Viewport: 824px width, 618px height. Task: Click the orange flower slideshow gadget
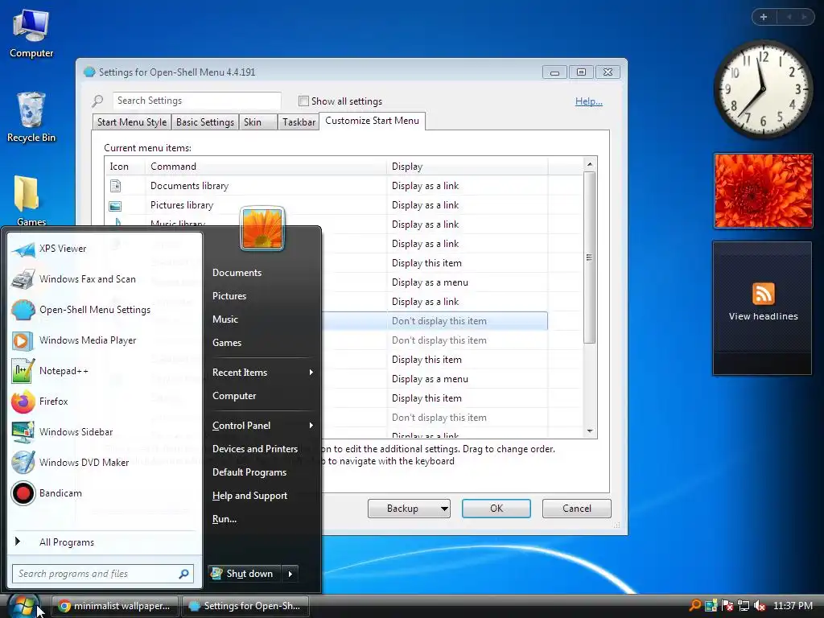tap(763, 191)
